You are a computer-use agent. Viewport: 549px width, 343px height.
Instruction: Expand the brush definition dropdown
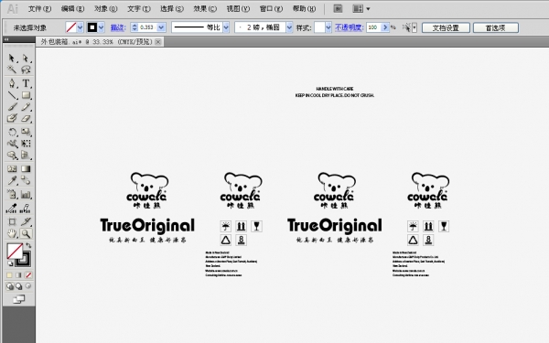click(x=289, y=27)
